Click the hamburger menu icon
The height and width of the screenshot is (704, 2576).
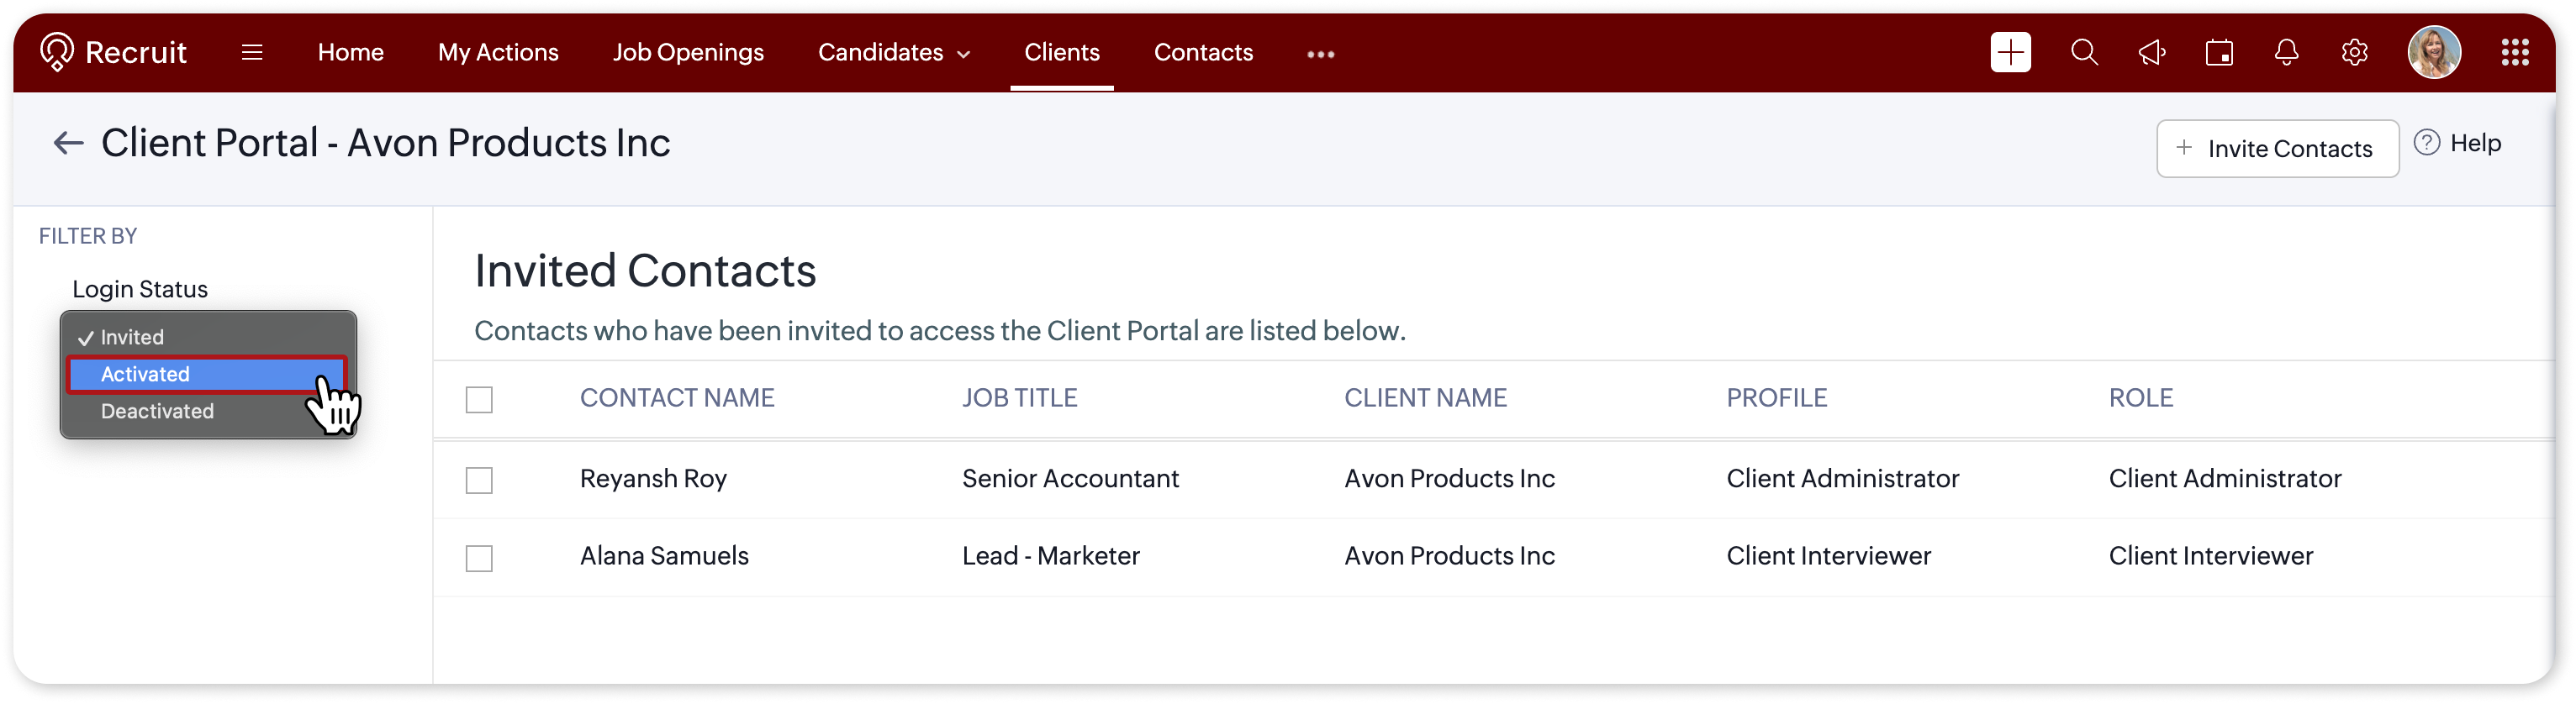click(252, 52)
